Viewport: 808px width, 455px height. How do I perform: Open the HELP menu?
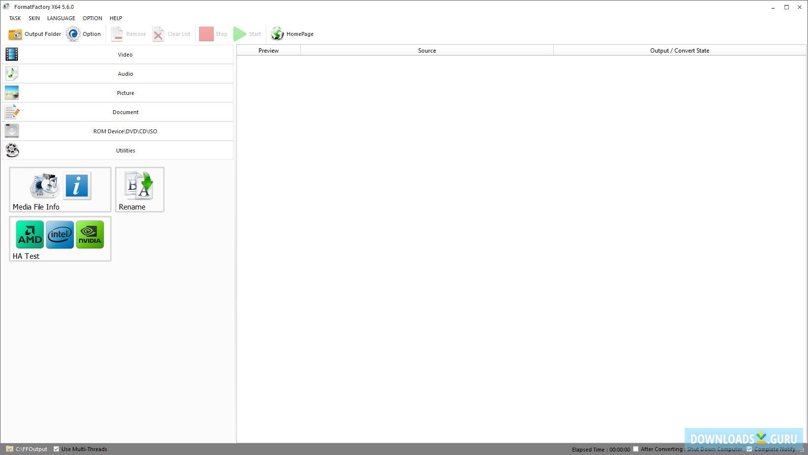click(x=116, y=18)
